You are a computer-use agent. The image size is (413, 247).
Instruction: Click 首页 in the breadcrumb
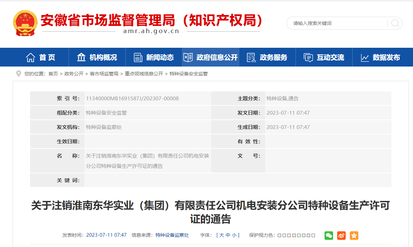tap(53, 74)
